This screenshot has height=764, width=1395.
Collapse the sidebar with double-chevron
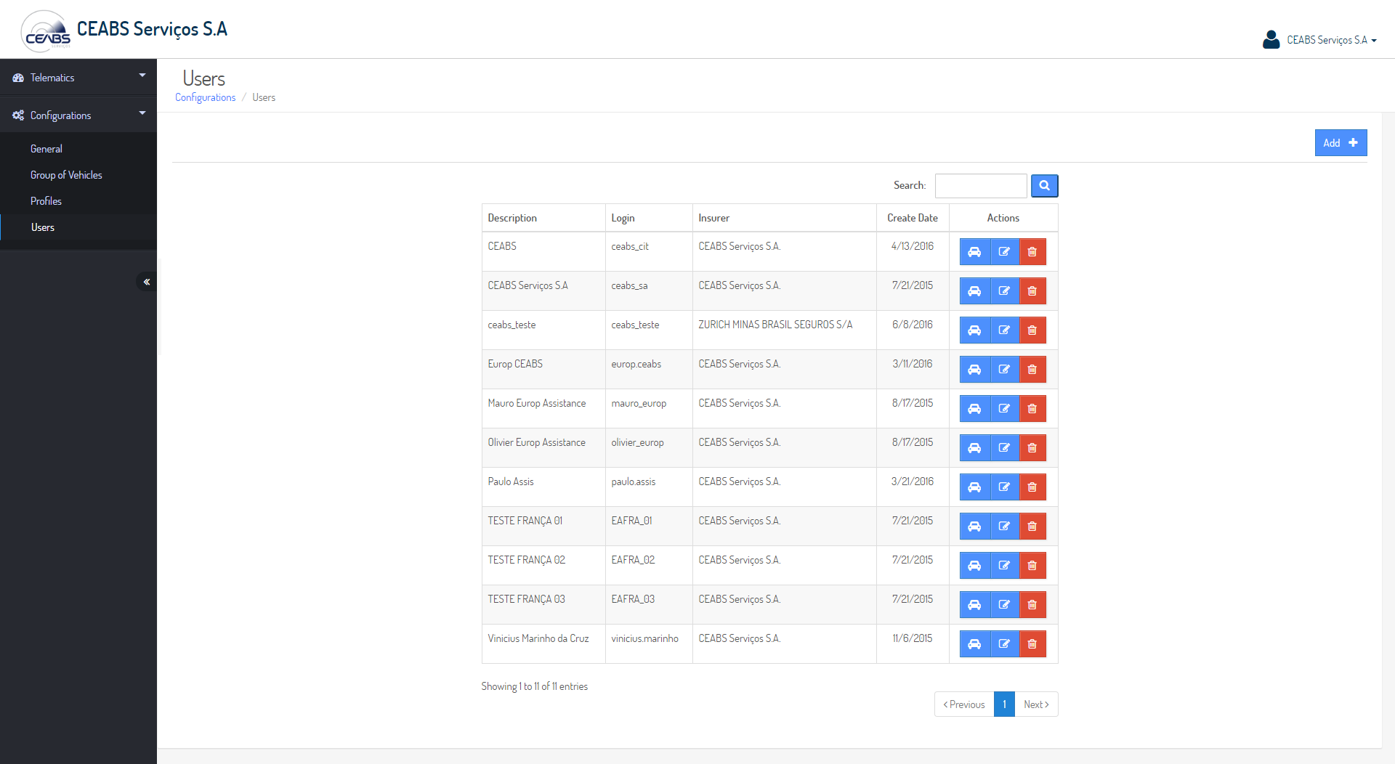(147, 282)
